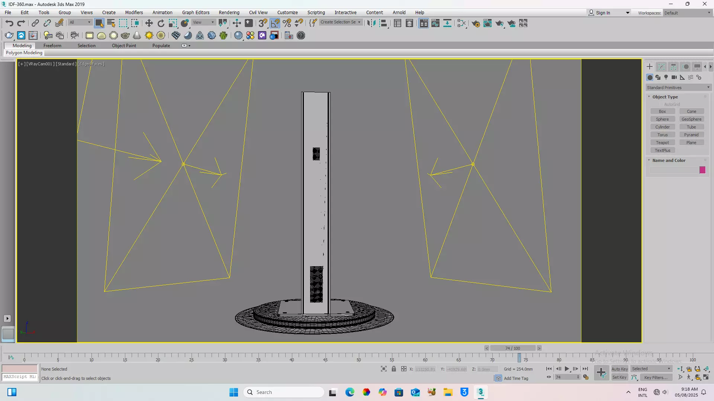This screenshot has width=714, height=401.
Task: Choose the Rectangular Selection Region tool
Action: (123, 23)
